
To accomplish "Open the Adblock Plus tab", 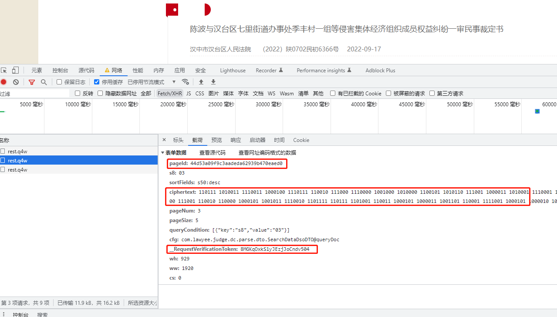I will (380, 70).
